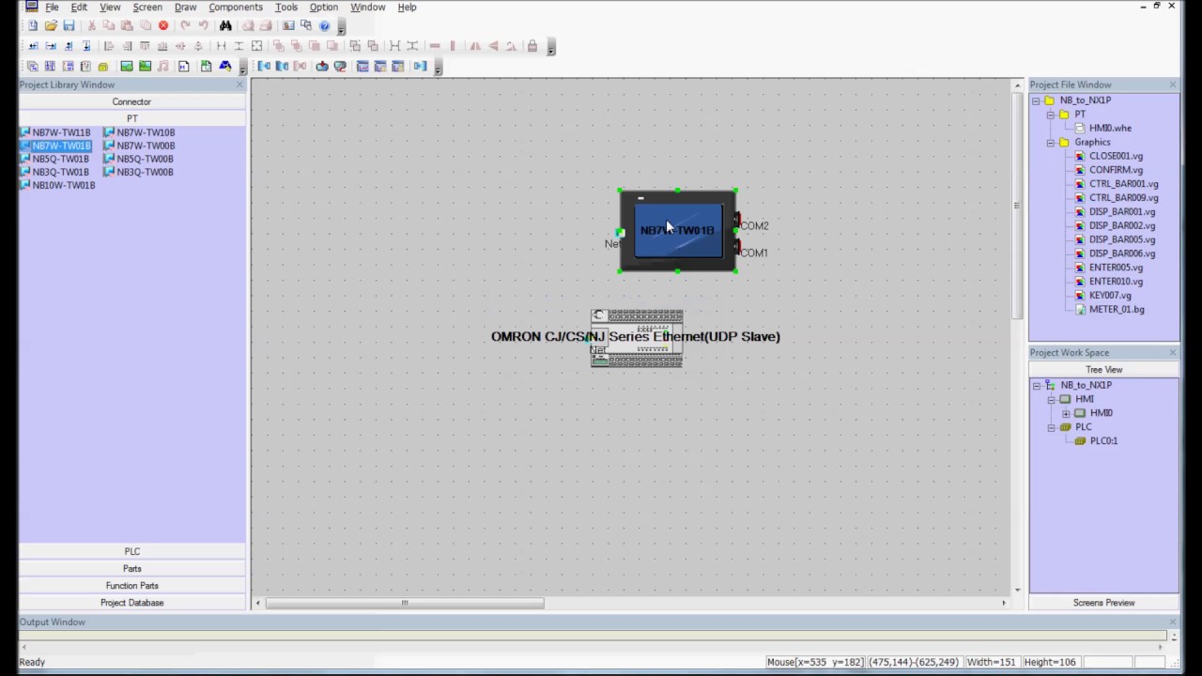Click the Align Top icon

pos(145,46)
